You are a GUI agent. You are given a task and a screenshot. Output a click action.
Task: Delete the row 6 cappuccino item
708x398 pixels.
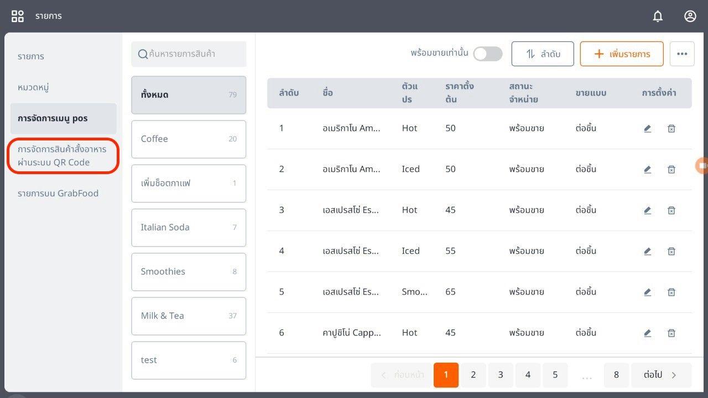click(671, 333)
